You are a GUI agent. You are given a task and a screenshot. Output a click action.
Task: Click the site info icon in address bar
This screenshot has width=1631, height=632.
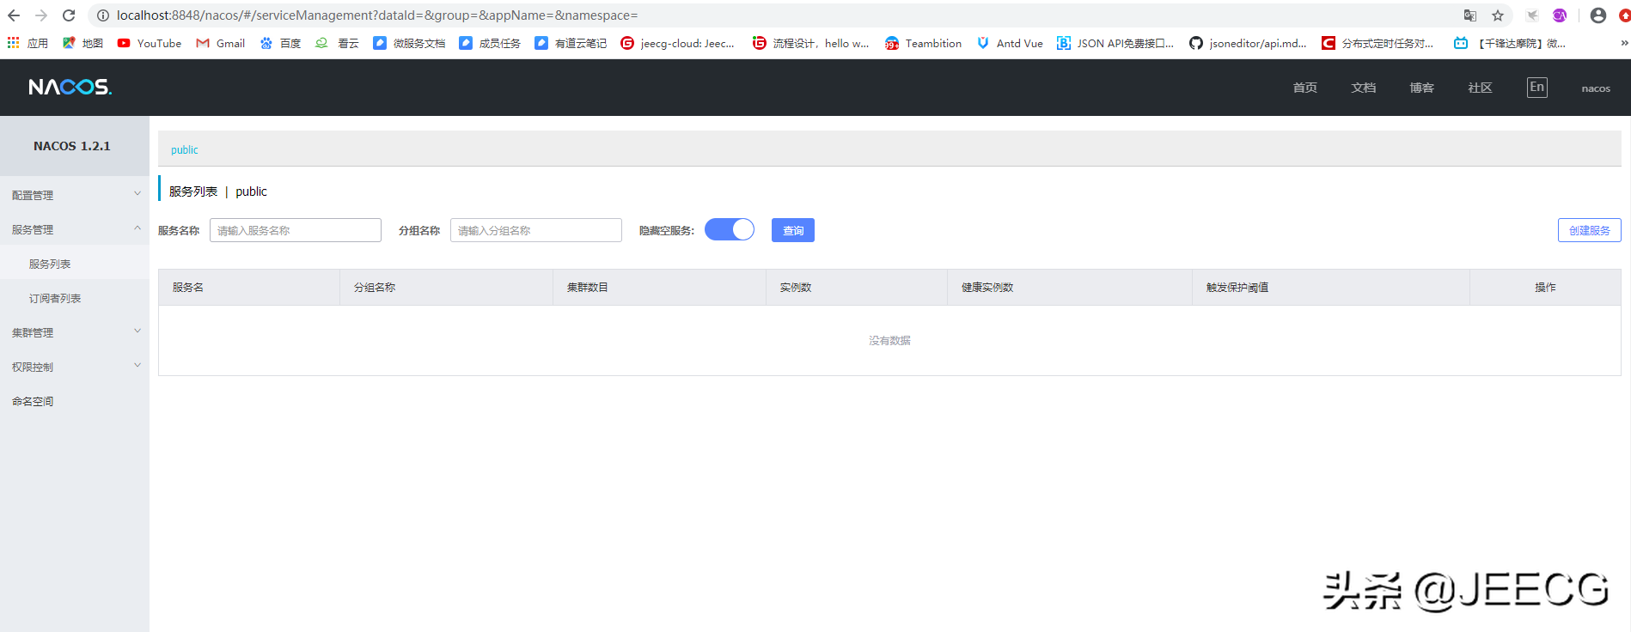(x=103, y=15)
